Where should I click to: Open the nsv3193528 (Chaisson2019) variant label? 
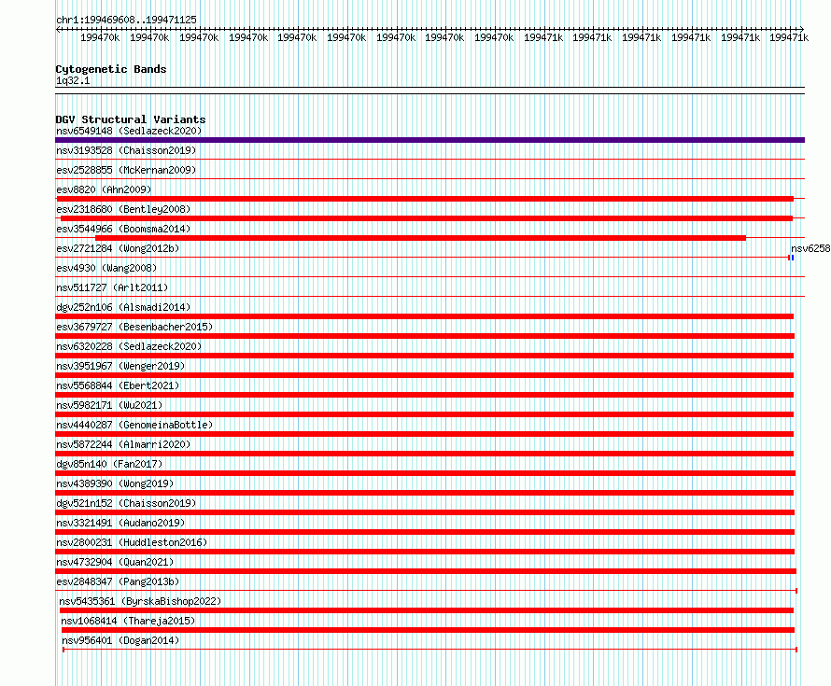(x=126, y=150)
